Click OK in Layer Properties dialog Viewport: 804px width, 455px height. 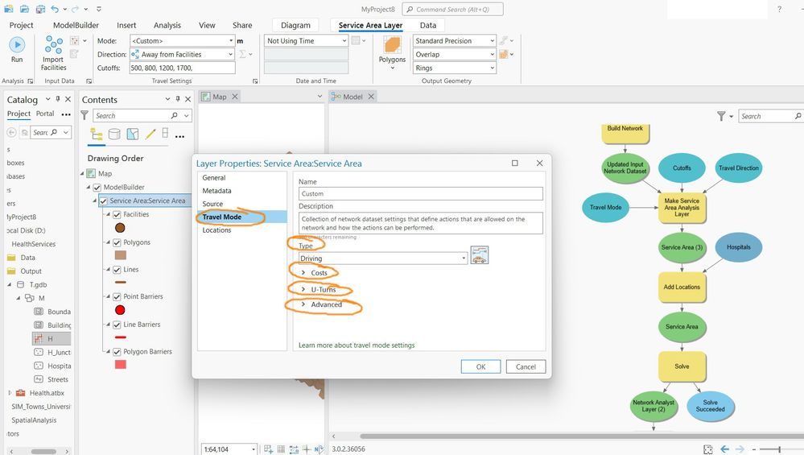pos(480,366)
